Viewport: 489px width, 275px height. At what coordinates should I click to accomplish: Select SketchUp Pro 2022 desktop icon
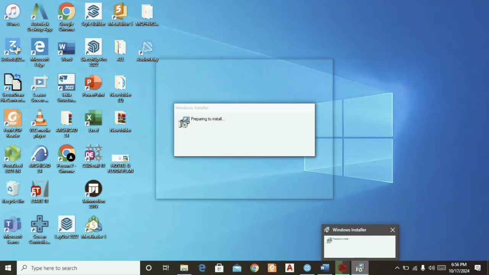click(93, 53)
